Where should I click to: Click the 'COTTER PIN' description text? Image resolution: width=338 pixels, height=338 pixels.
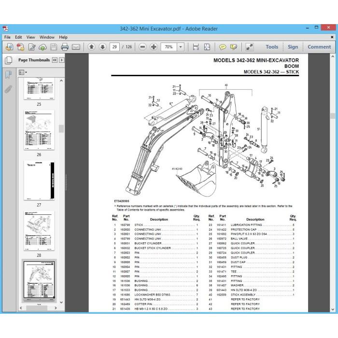[143, 304]
